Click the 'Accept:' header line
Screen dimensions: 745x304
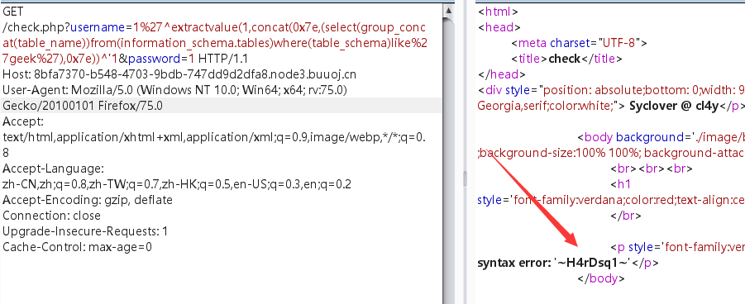pyautogui.click(x=23, y=121)
